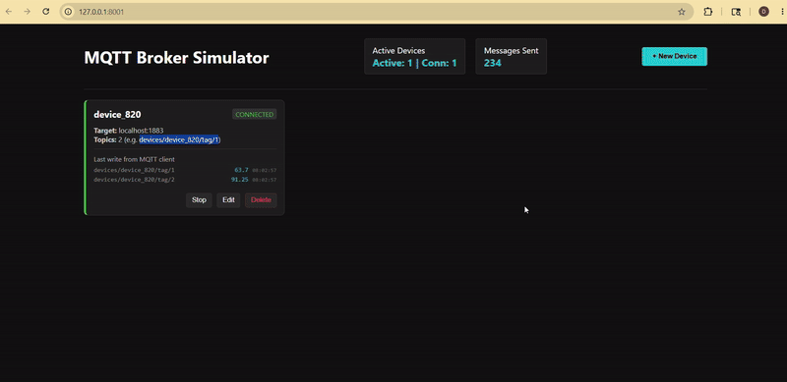This screenshot has height=382, width=787.
Task: Stop device_820
Action: (x=199, y=200)
